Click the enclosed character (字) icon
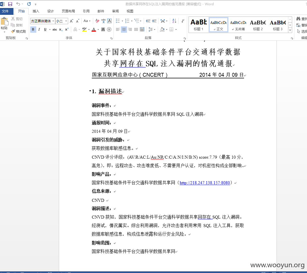Viewport: 307px width, 273px height. pos(109,29)
